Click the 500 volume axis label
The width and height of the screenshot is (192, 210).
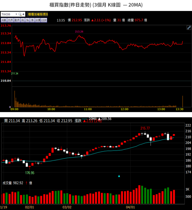pyautogui.click(x=188, y=197)
